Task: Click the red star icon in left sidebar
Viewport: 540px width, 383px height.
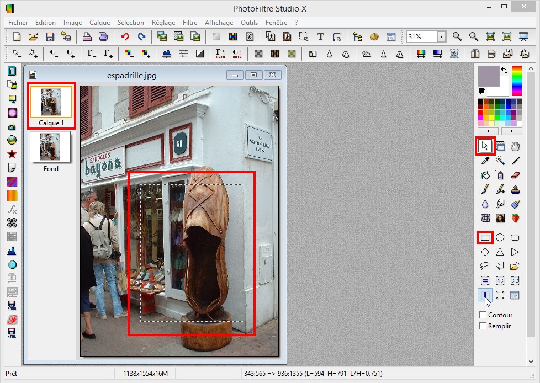Action: click(x=12, y=154)
